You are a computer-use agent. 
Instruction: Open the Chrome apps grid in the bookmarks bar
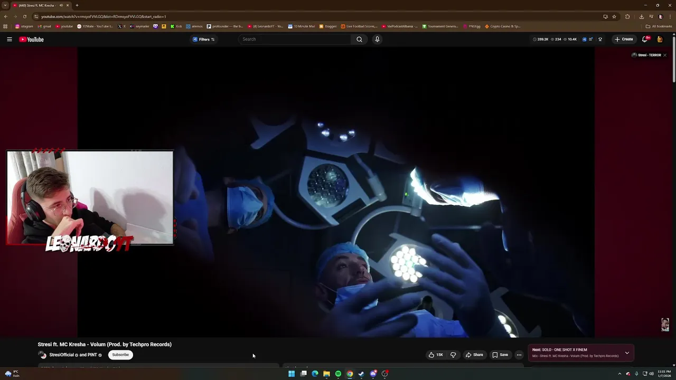pyautogui.click(x=5, y=26)
